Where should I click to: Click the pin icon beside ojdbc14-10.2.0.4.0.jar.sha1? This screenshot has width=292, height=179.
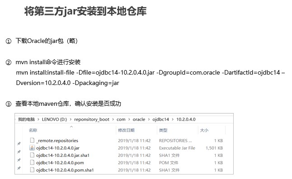pyautogui.click(x=19, y=160)
